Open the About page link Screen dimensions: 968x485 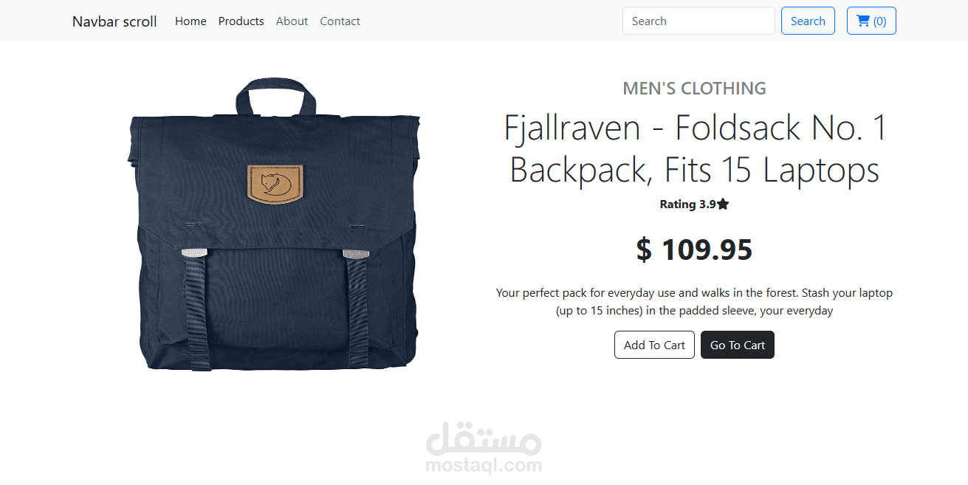coord(292,21)
